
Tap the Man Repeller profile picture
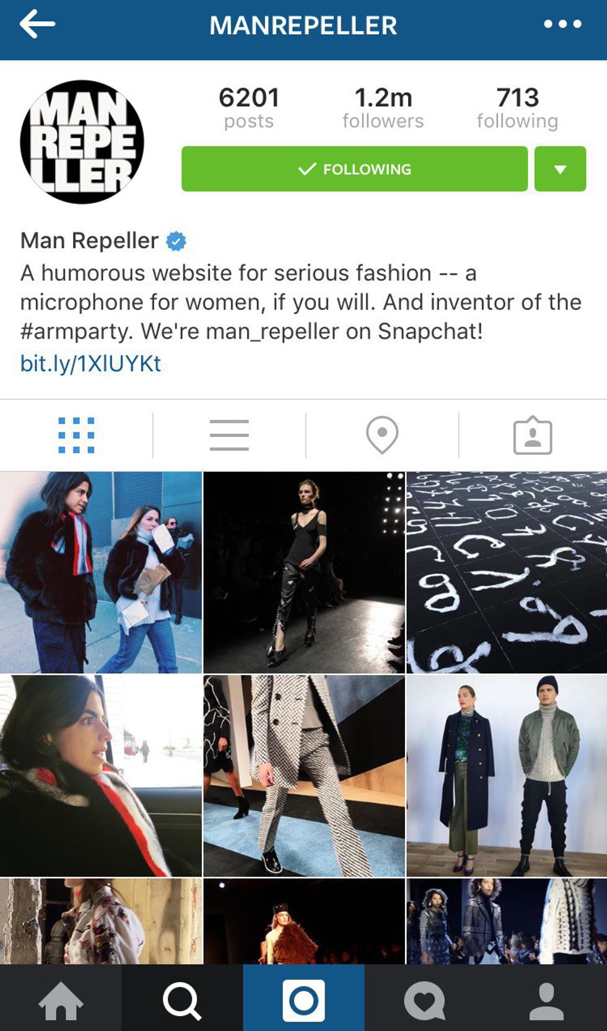click(x=82, y=142)
